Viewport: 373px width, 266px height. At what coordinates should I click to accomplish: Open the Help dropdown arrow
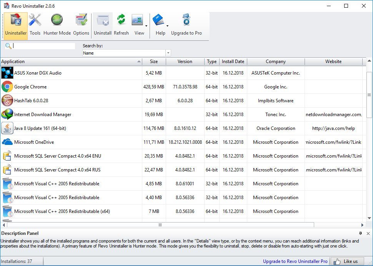coord(167,26)
